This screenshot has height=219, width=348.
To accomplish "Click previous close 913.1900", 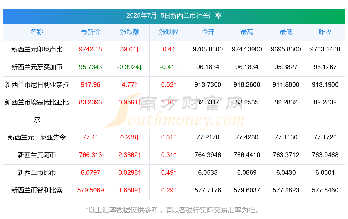I will click(325, 85).
